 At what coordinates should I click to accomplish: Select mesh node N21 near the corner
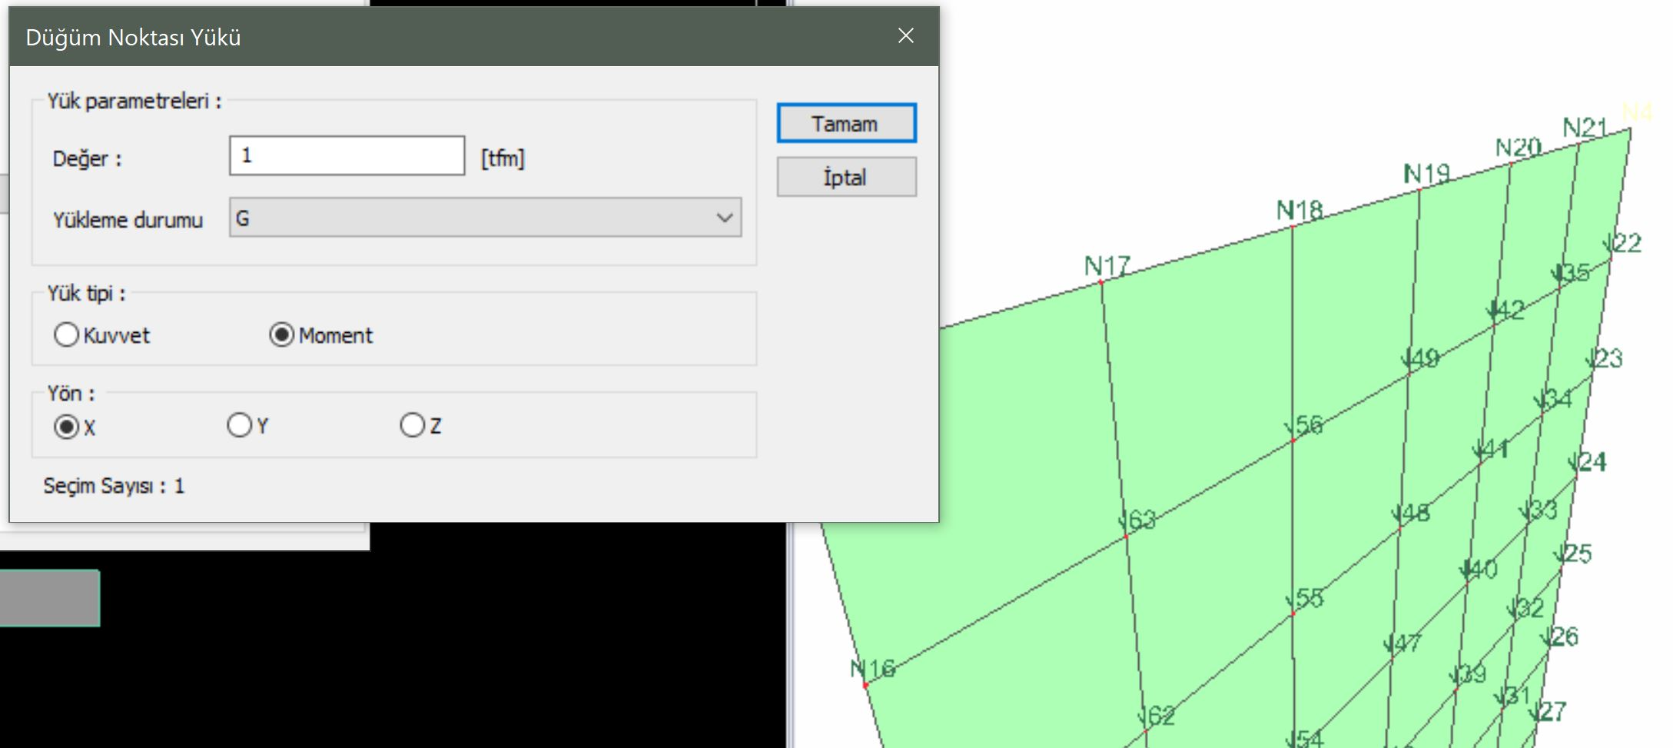(1578, 143)
